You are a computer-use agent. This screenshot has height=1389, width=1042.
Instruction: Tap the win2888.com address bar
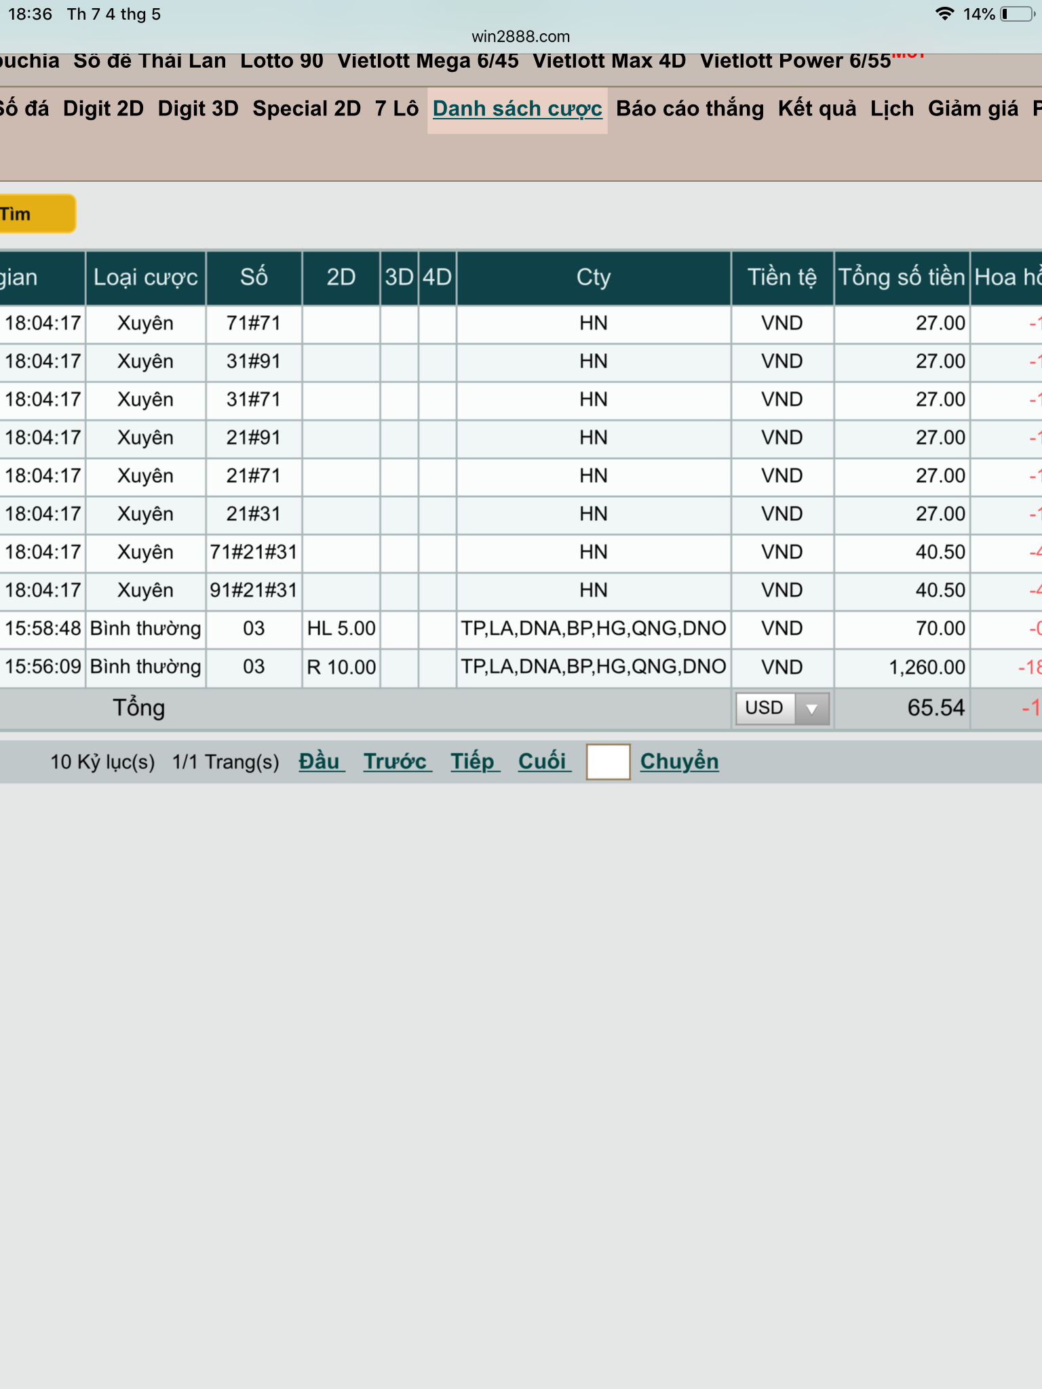(521, 37)
